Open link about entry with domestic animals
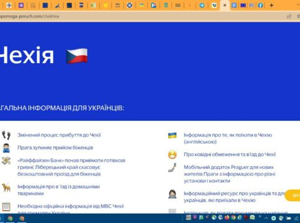Image resolution: width=300 pixels, height=223 pixels. click(x=59, y=190)
